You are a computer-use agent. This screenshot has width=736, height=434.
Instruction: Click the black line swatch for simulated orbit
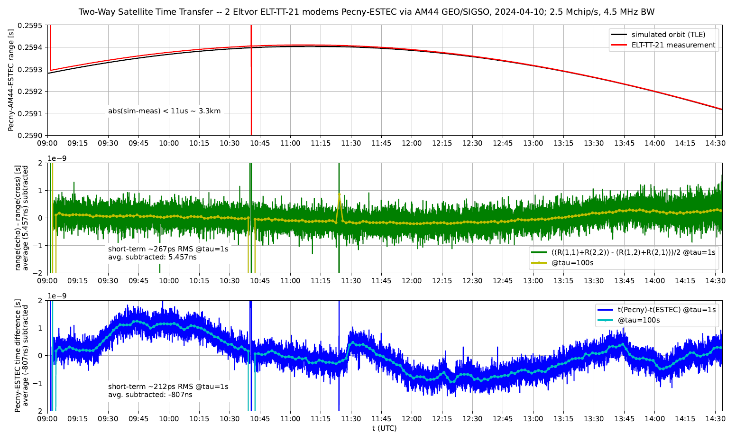pyautogui.click(x=619, y=35)
